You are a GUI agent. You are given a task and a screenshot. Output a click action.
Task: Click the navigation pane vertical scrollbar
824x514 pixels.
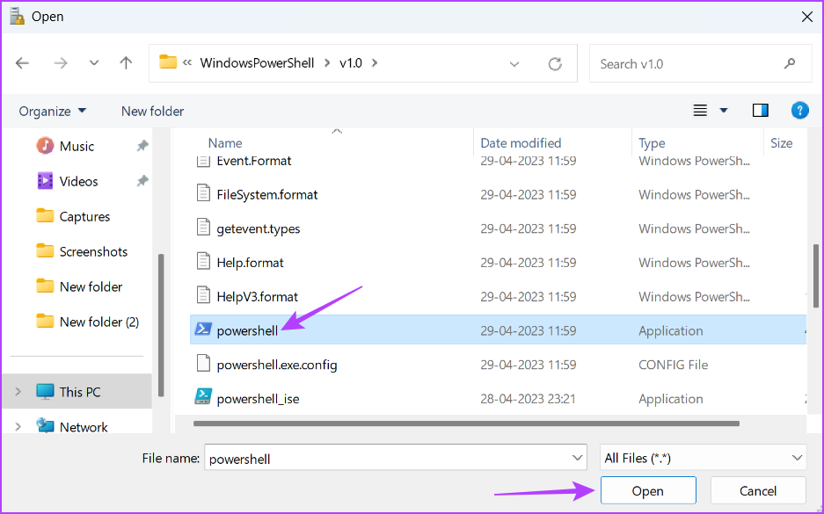tap(161, 325)
